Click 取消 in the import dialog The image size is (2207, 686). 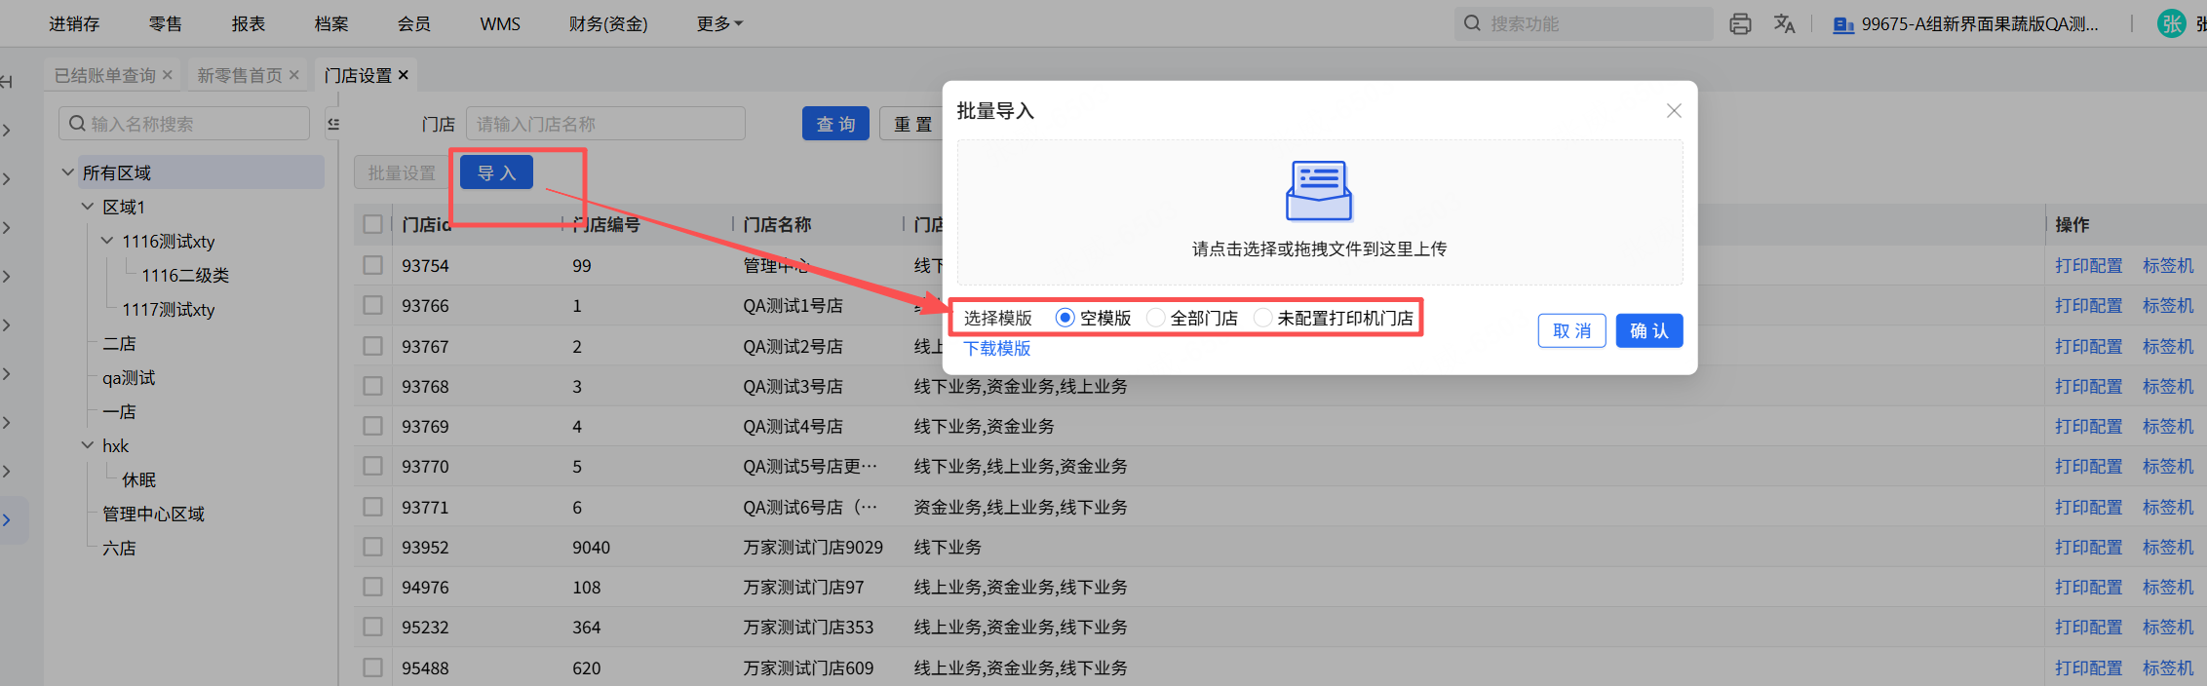[x=1571, y=330]
